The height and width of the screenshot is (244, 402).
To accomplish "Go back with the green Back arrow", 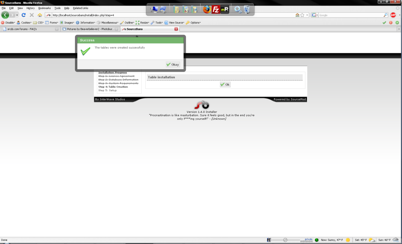I will [x=5, y=15].
